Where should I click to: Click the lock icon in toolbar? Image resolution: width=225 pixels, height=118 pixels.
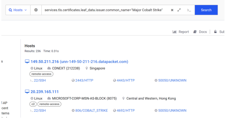pyautogui.click(x=216, y=31)
